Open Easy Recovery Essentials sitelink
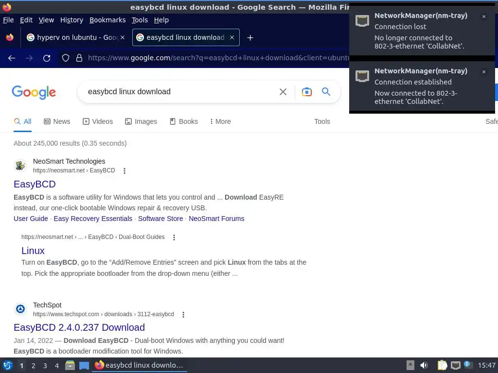This screenshot has width=498, height=373. [x=93, y=219]
